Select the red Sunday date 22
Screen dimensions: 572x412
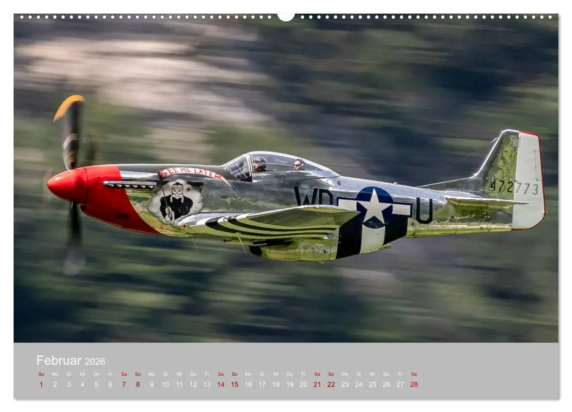point(331,384)
